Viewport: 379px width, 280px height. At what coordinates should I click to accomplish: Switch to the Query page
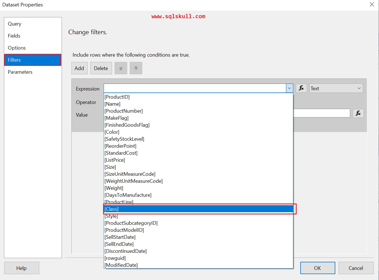(x=15, y=24)
